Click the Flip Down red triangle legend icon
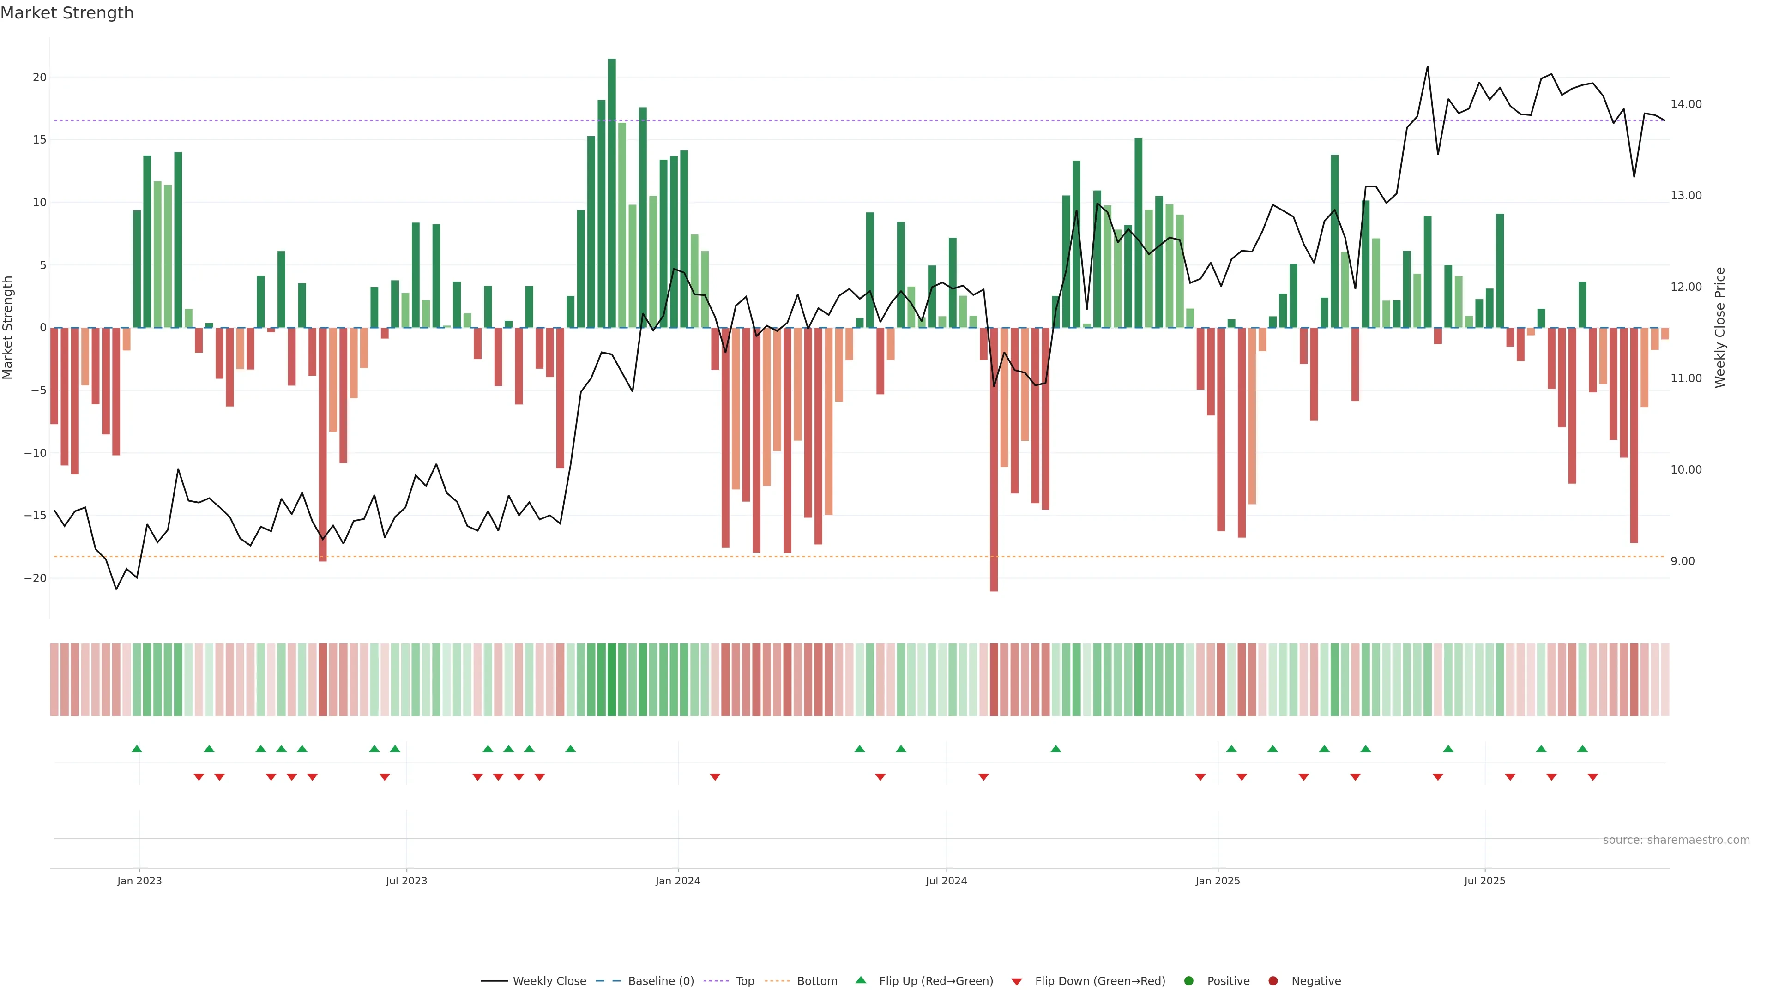 (x=1017, y=982)
